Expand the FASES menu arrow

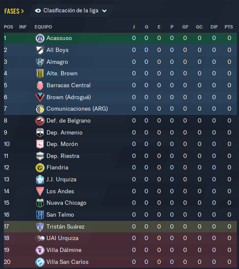22,11
